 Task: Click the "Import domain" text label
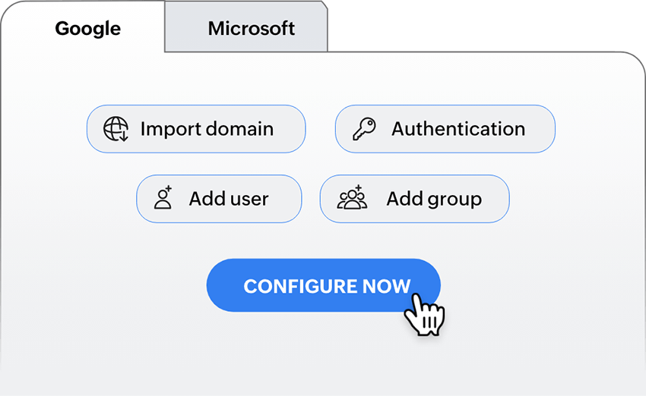click(207, 129)
